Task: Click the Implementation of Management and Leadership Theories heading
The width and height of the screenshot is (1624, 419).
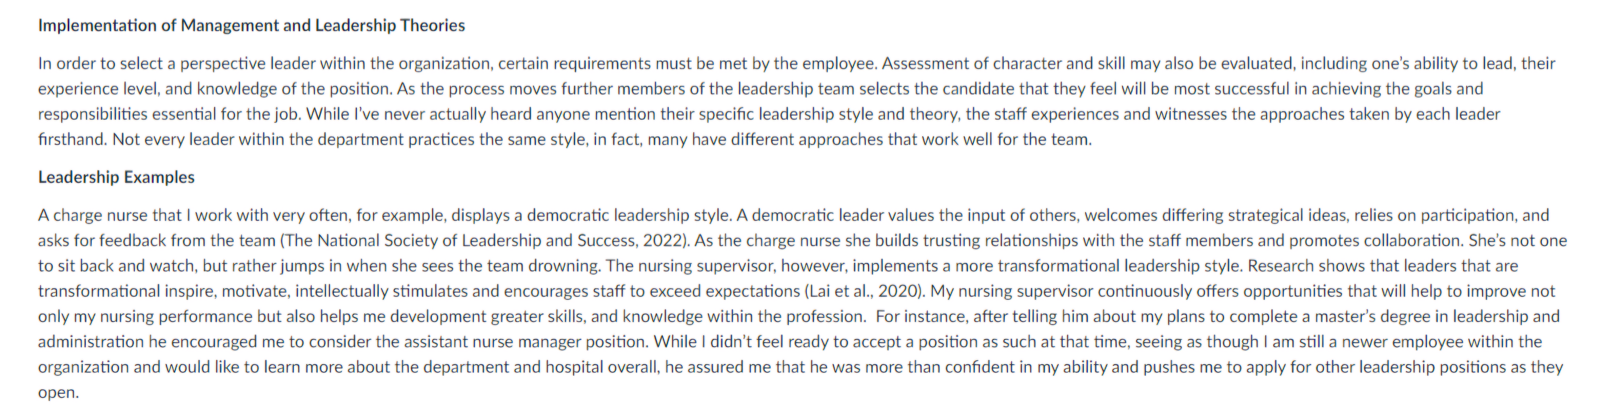Action: point(251,25)
